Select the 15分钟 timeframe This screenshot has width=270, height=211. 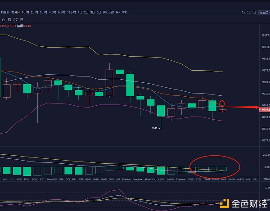[x=5, y=13]
